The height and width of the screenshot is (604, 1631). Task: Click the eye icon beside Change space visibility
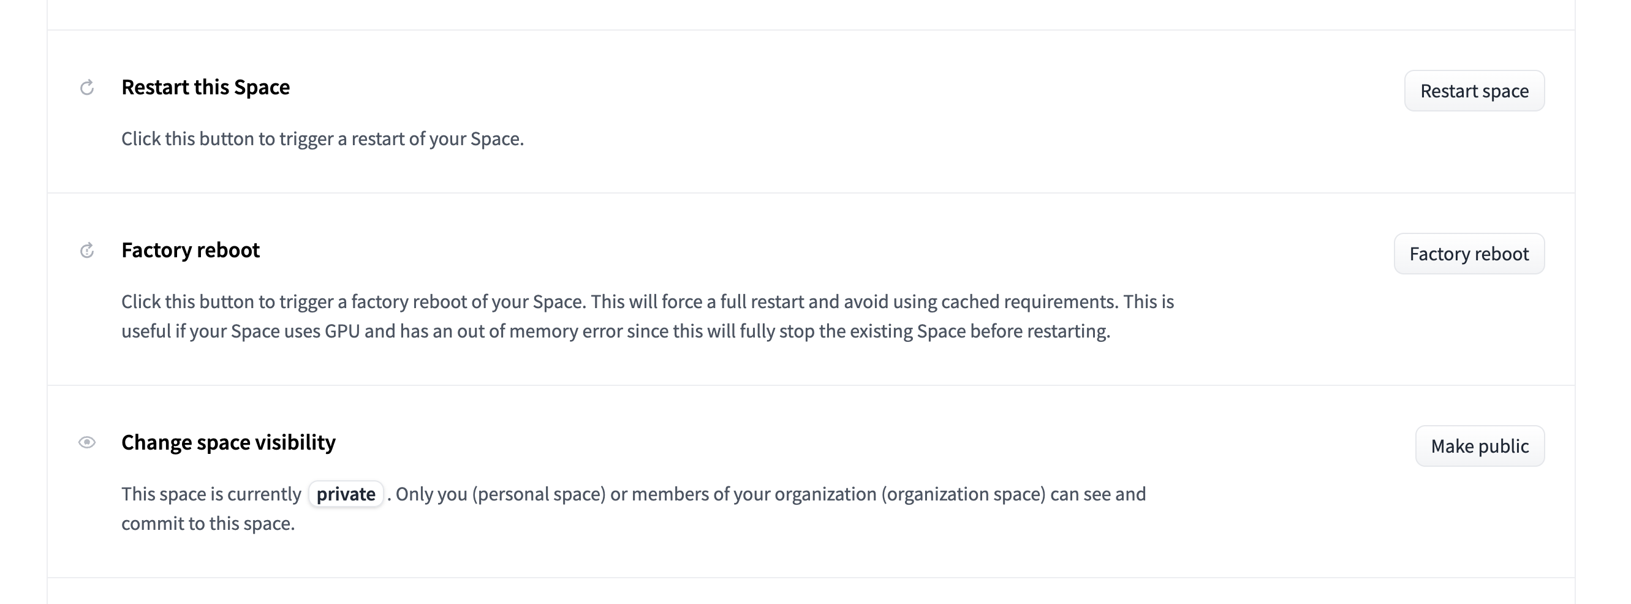(88, 442)
